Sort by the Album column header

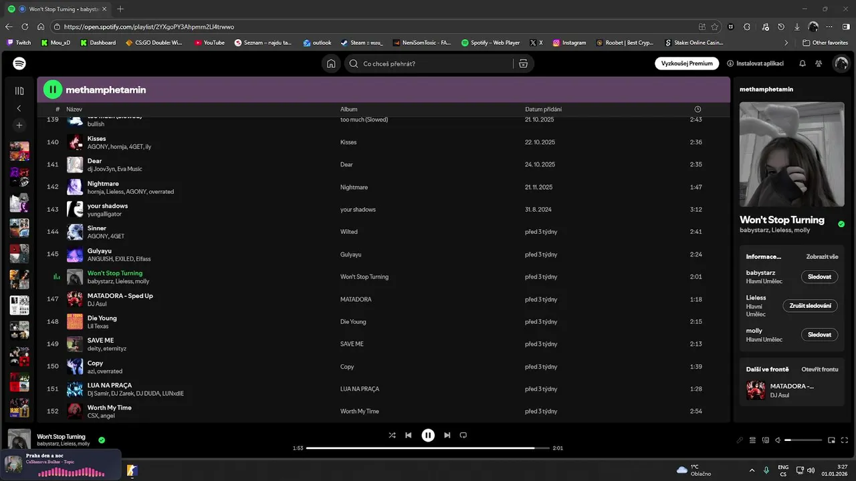coord(348,110)
